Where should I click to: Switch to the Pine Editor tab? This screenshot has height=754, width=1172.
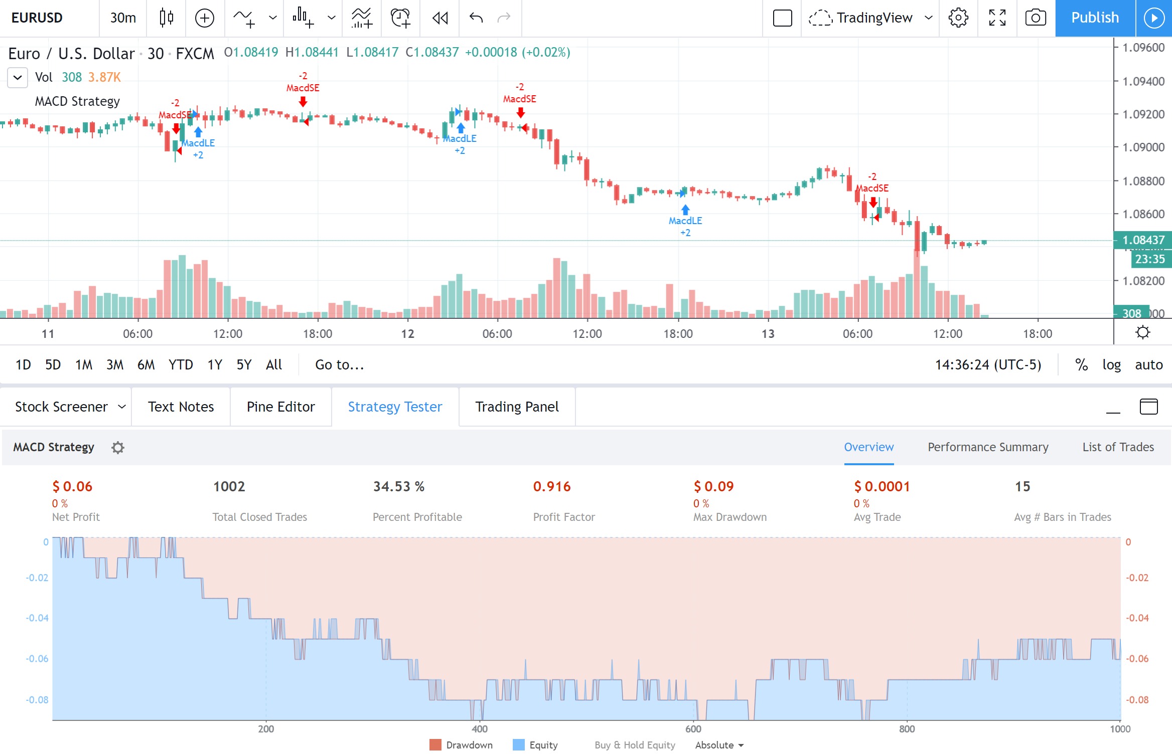pyautogui.click(x=280, y=407)
